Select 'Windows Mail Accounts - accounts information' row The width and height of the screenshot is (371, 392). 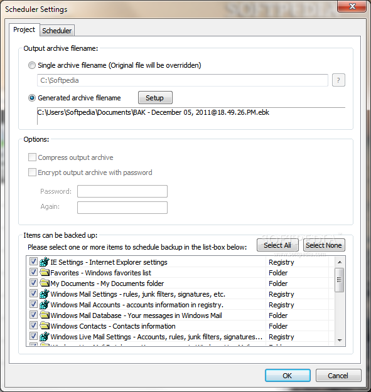pos(137,305)
